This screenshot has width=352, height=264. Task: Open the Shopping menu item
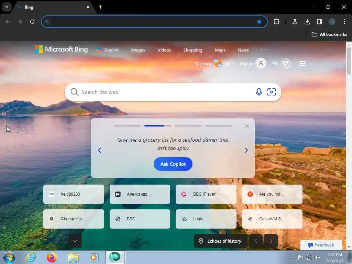tap(192, 50)
